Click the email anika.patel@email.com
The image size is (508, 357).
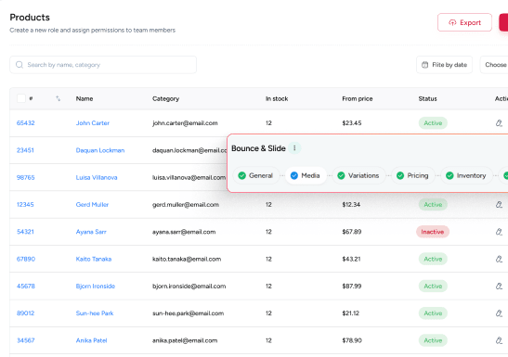(x=185, y=340)
